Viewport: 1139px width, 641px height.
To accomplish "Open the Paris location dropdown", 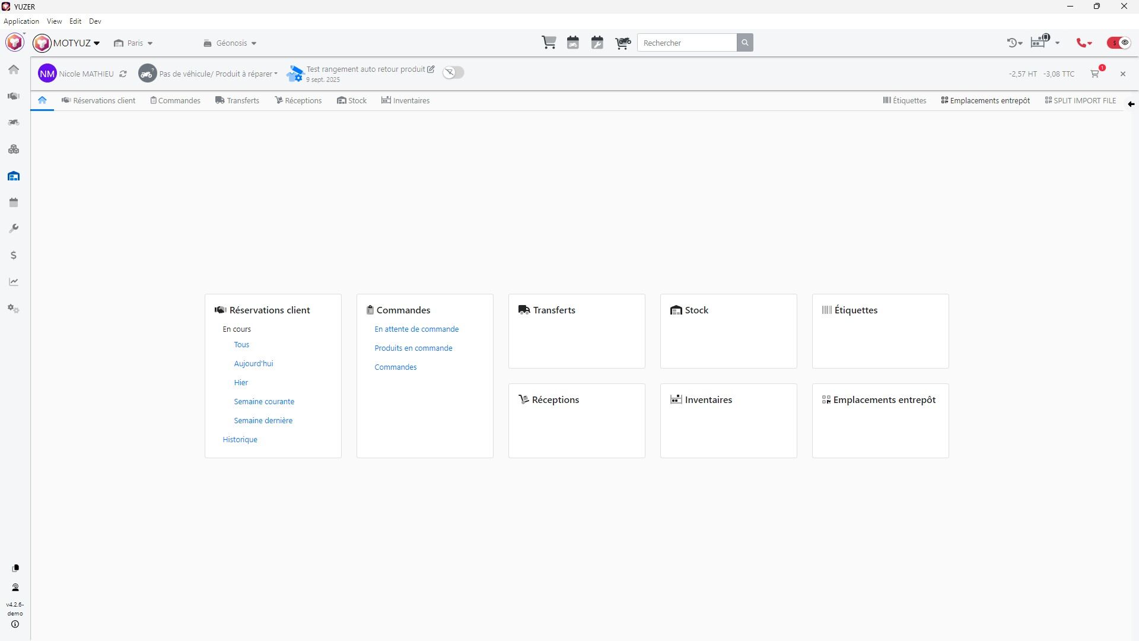I will pos(133,43).
